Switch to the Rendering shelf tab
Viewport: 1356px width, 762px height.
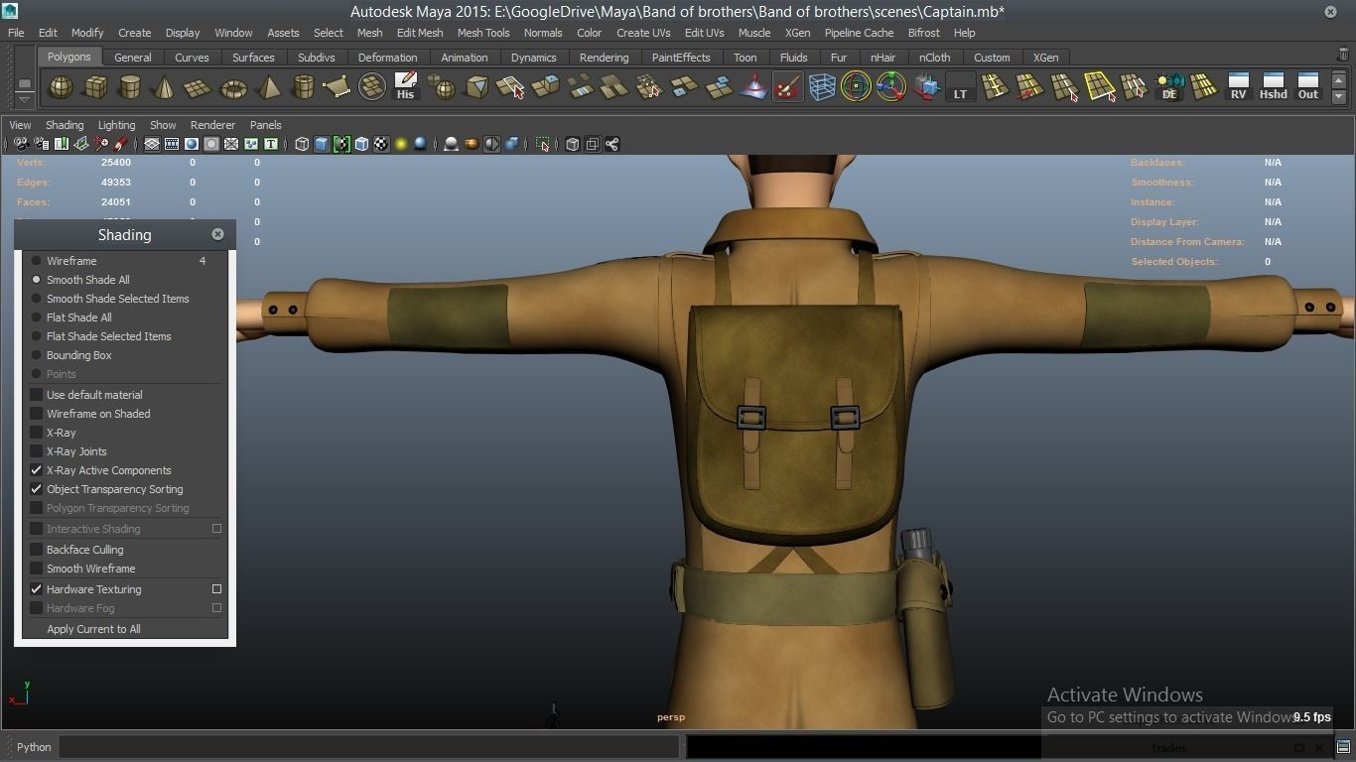(604, 58)
